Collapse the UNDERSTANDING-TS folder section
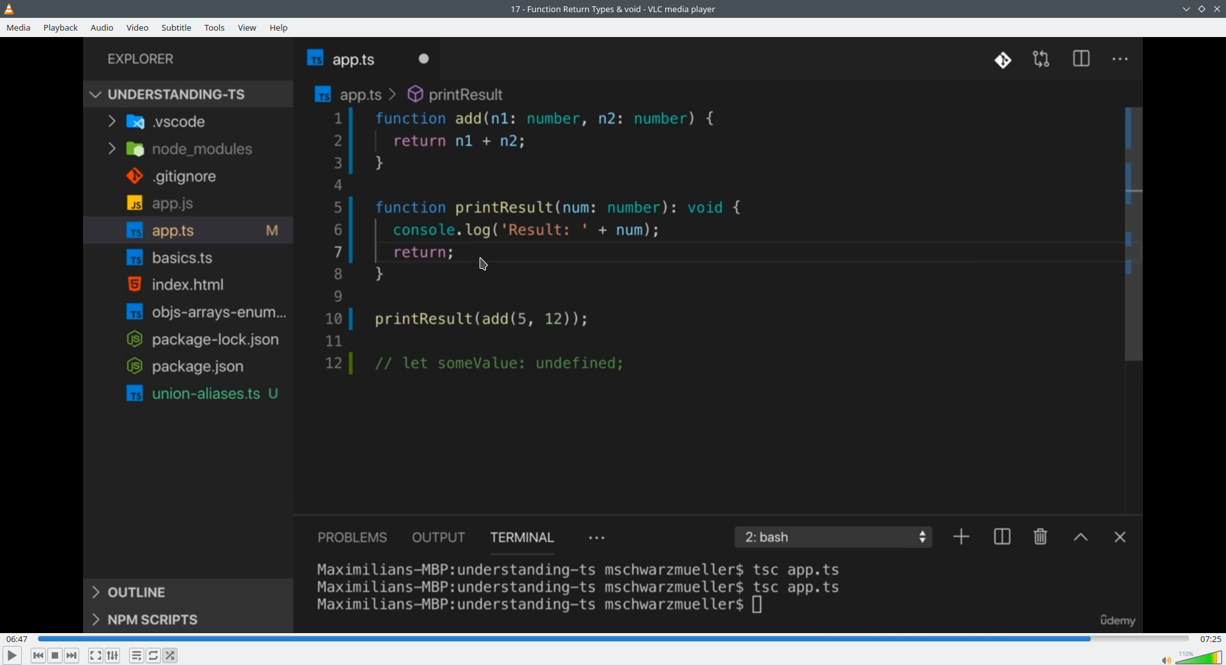The width and height of the screenshot is (1226, 665). click(x=188, y=94)
